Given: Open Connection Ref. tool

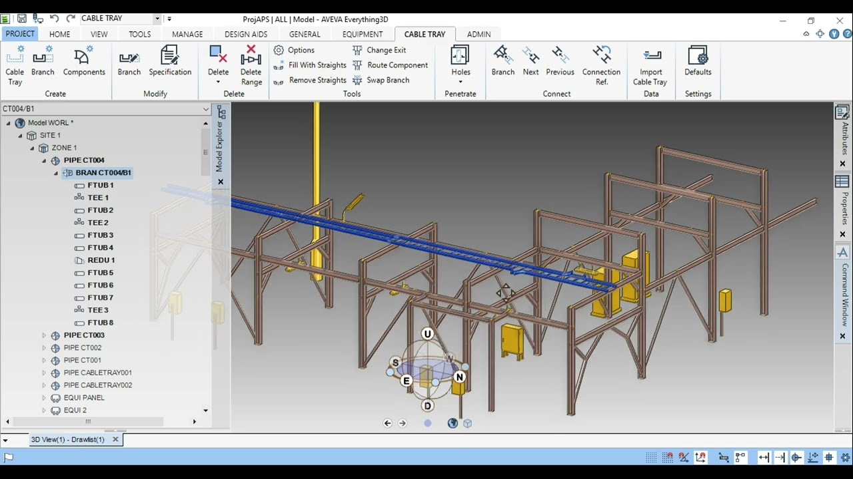Looking at the screenshot, I should pos(601,65).
